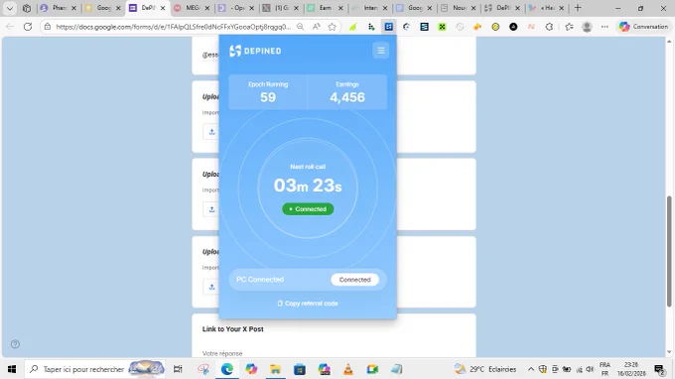The height and width of the screenshot is (379, 675).
Task: Click the read aloud icon in address bar
Action: click(x=317, y=27)
